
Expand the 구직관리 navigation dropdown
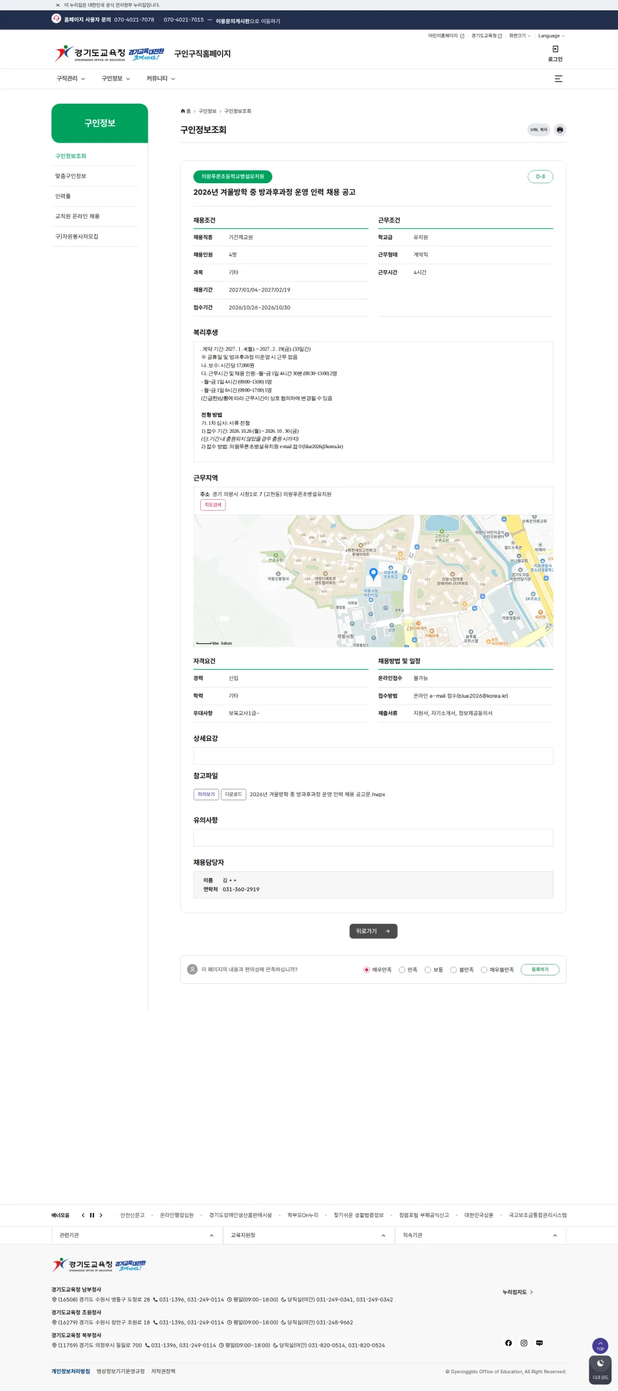71,79
